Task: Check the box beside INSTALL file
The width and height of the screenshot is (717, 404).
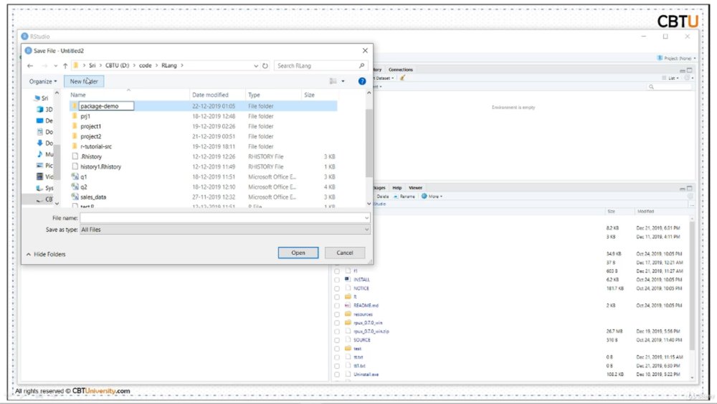Action: coord(337,280)
